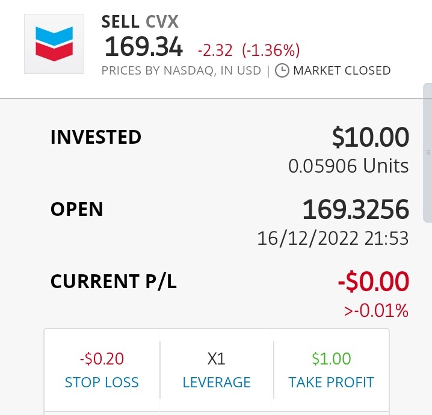
Task: Click the 169.3256 open price
Action: tap(356, 209)
